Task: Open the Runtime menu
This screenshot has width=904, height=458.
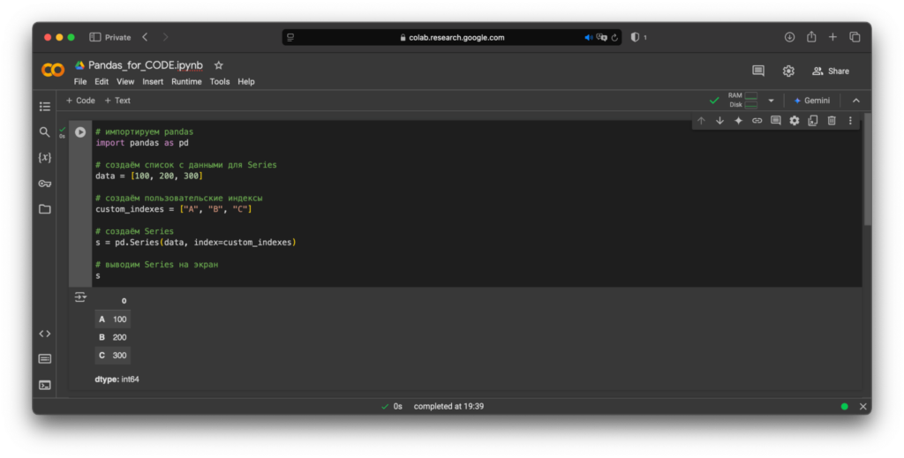Action: tap(186, 81)
